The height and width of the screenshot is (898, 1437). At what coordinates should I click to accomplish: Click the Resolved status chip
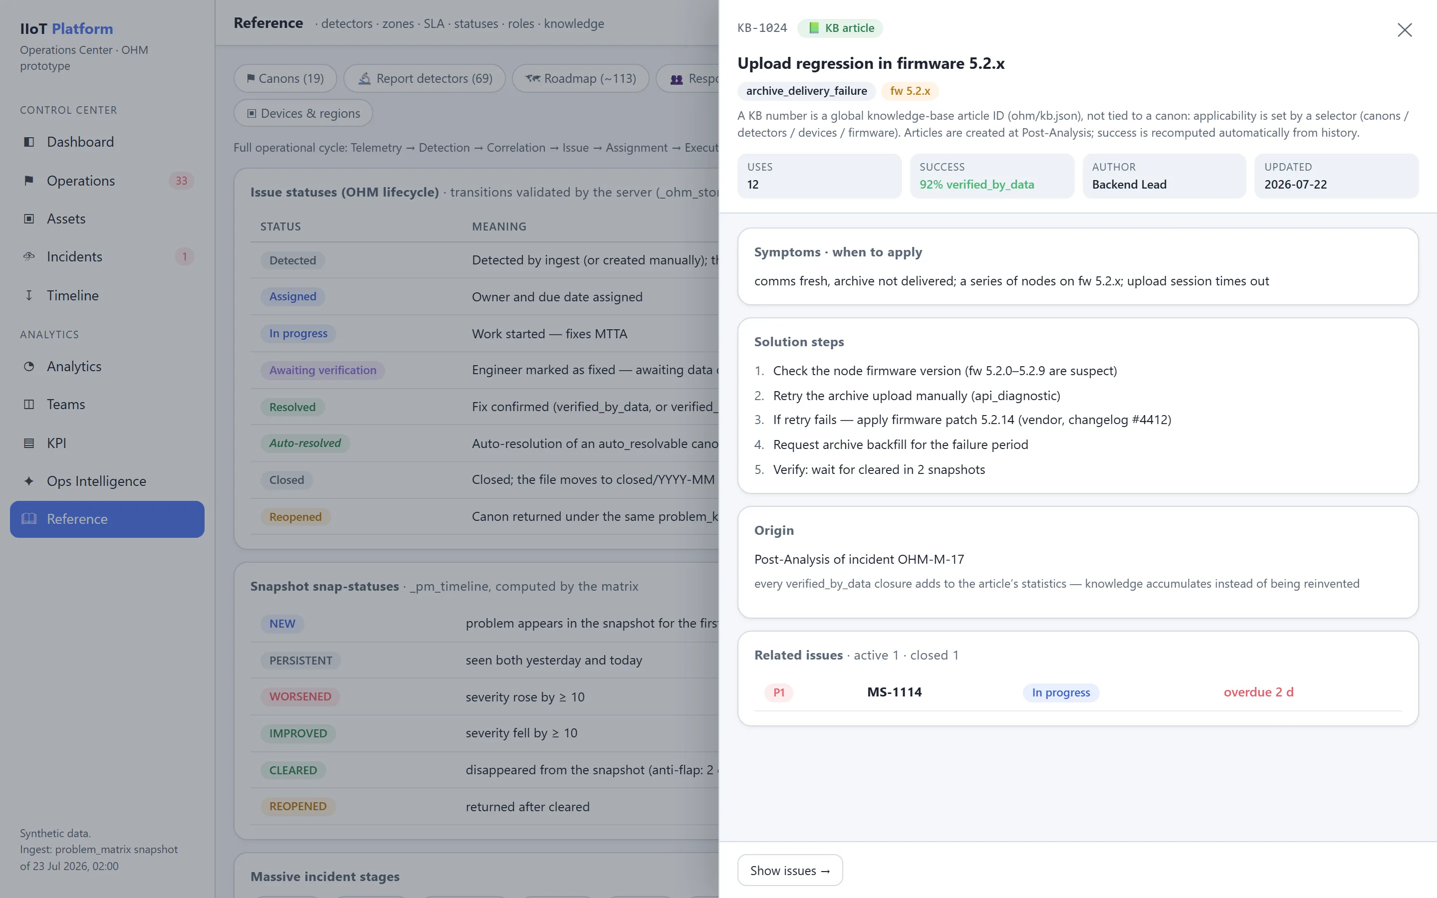(292, 407)
